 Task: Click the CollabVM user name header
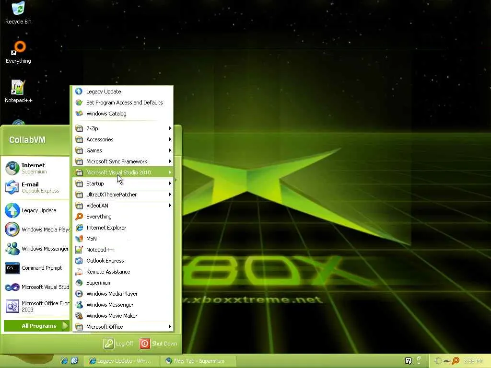27,140
